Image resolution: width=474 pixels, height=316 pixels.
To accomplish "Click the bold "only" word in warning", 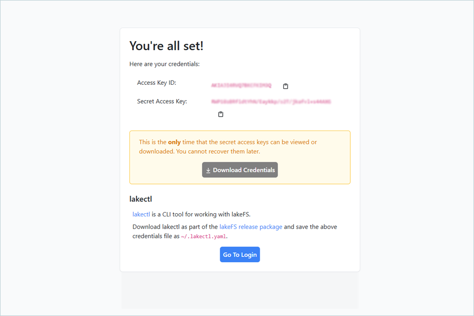I will tap(174, 142).
